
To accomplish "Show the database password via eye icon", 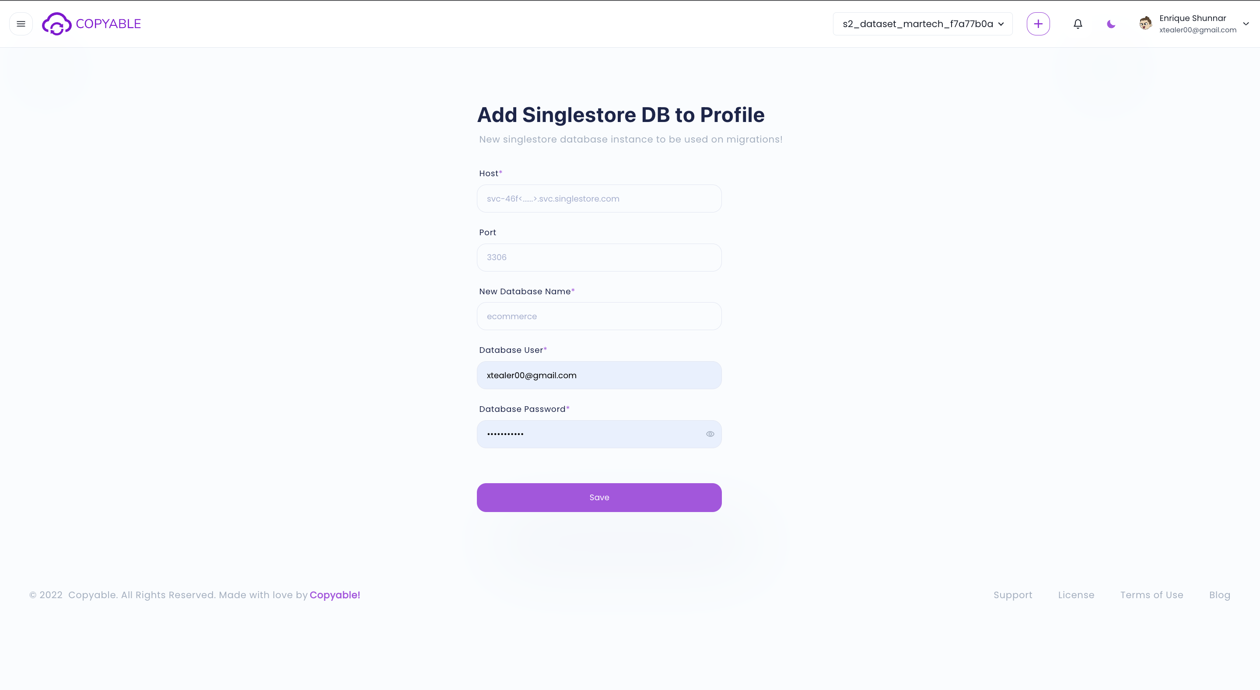I will [x=710, y=434].
